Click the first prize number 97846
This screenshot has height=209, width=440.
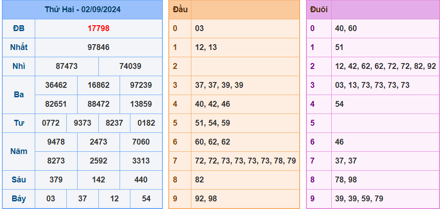point(98,47)
